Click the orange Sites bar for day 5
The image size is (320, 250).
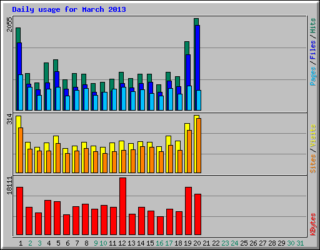point(58,158)
